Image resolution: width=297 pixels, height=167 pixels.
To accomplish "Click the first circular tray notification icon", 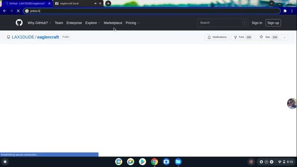I will point(261,162).
